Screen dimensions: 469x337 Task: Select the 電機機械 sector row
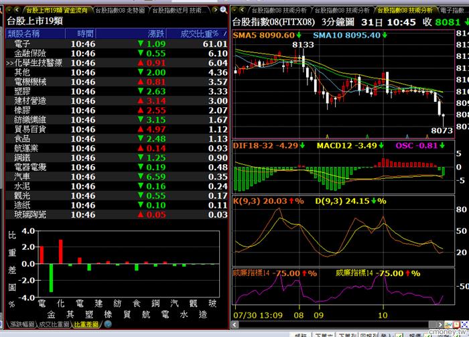(117, 82)
